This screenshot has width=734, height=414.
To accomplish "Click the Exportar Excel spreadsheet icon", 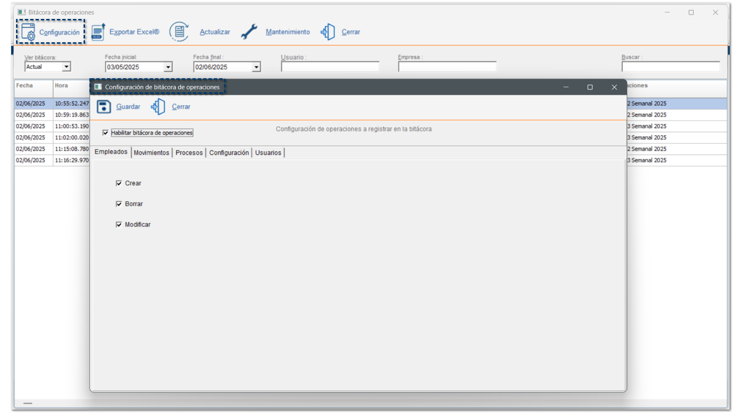I will (x=98, y=32).
